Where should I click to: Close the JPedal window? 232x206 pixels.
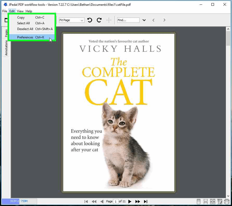click(225, 5)
